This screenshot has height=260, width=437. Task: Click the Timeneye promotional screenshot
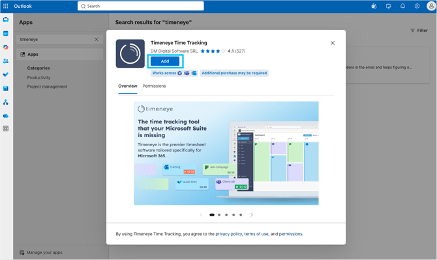click(x=226, y=153)
